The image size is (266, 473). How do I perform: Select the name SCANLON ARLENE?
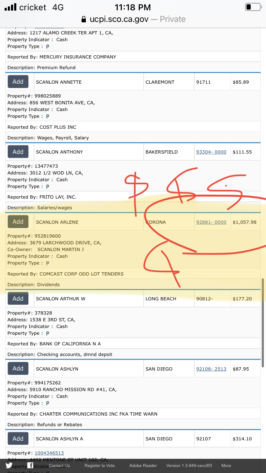click(x=57, y=222)
